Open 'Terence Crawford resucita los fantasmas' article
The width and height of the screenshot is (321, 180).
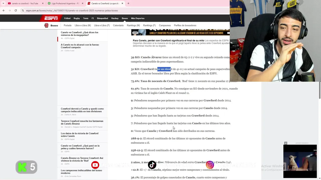click(82, 122)
